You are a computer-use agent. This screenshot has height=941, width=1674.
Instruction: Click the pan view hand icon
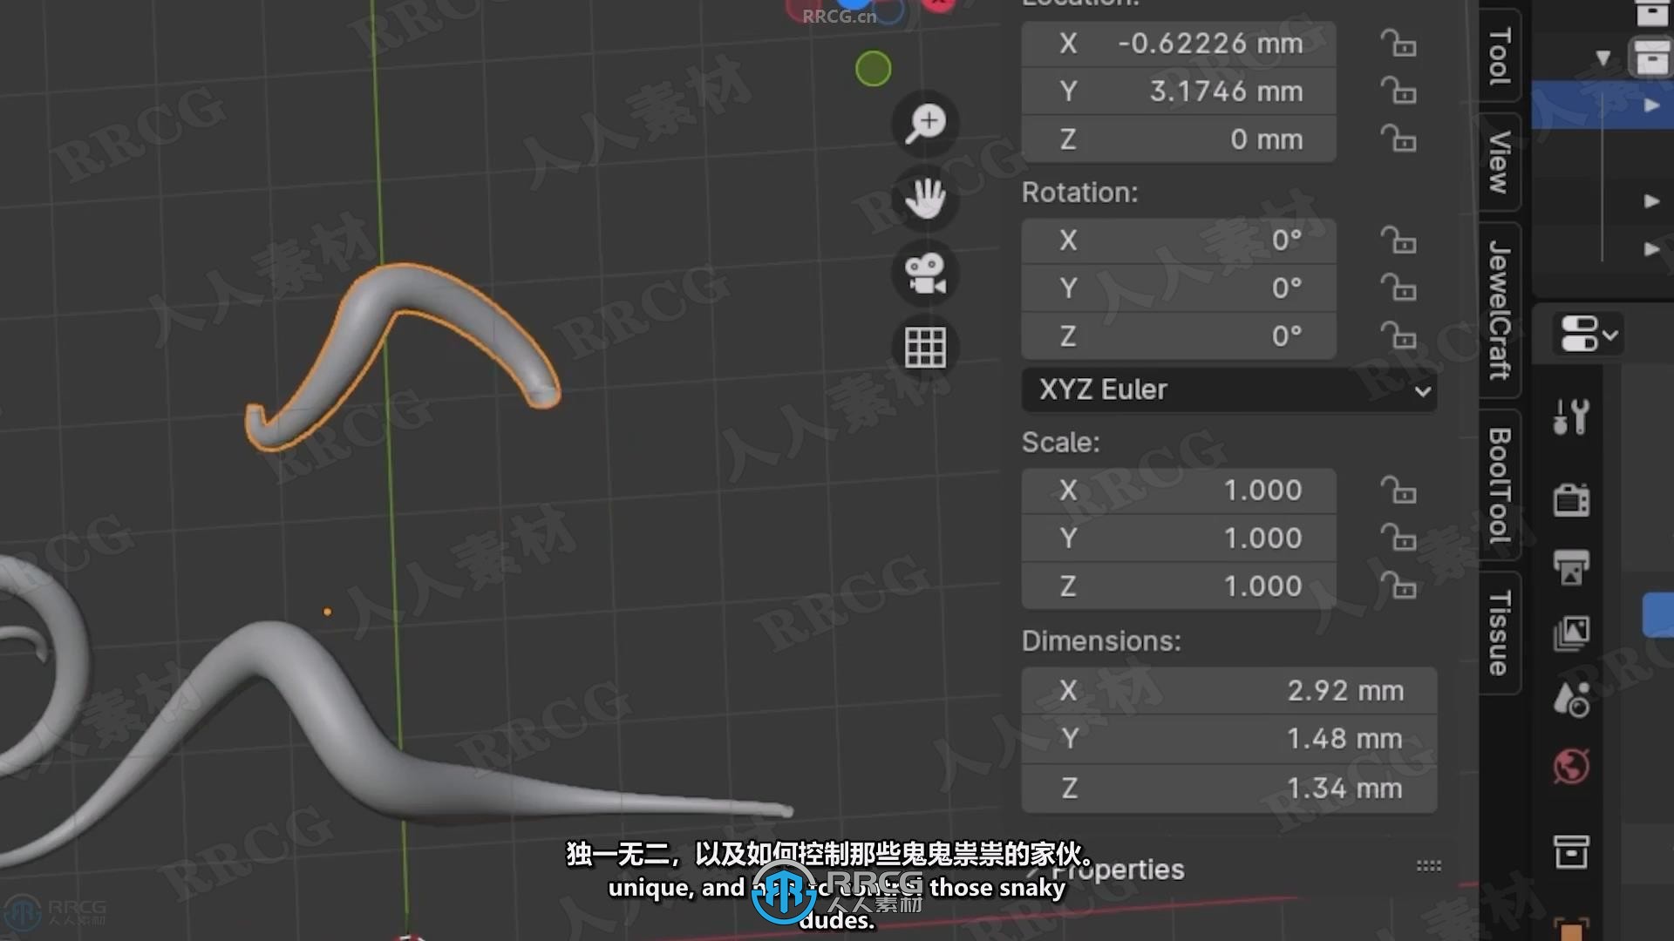coord(925,199)
